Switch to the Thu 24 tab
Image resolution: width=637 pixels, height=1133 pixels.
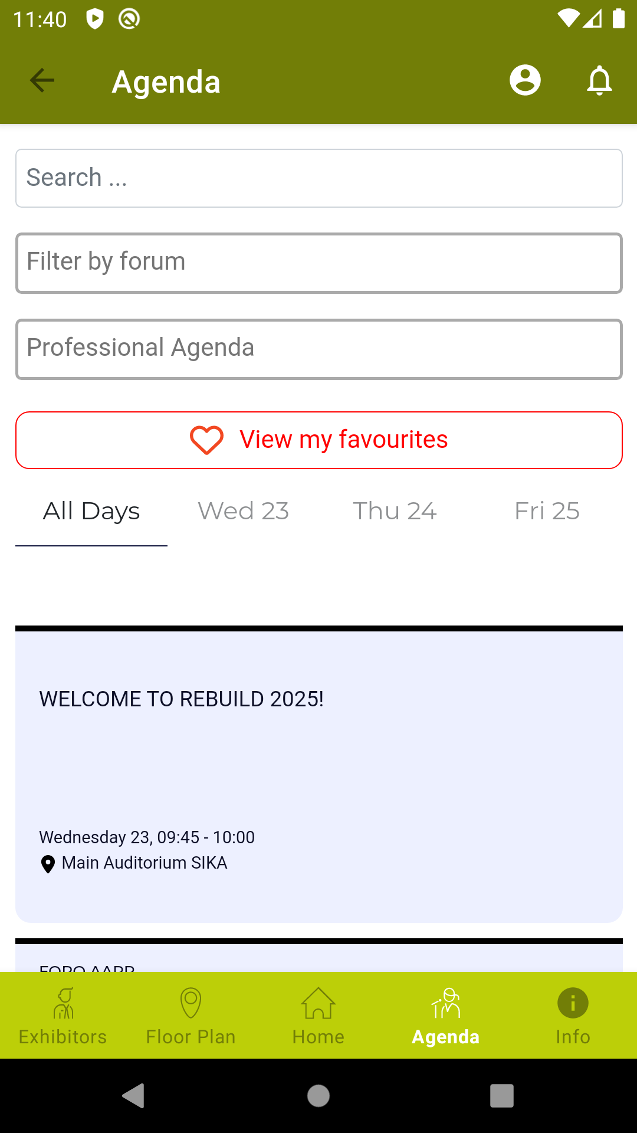[395, 511]
